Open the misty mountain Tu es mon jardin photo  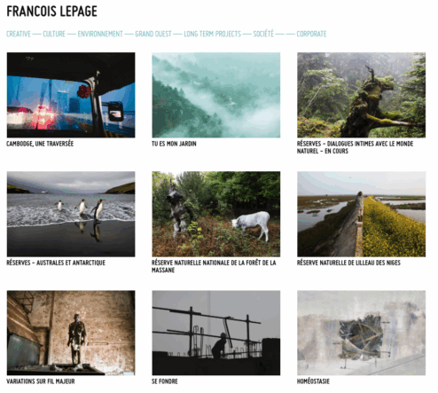[x=216, y=95]
